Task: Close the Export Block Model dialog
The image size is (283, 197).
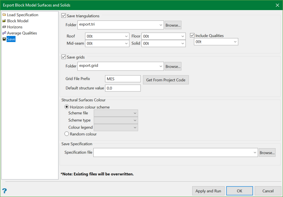Action: pos(277,5)
